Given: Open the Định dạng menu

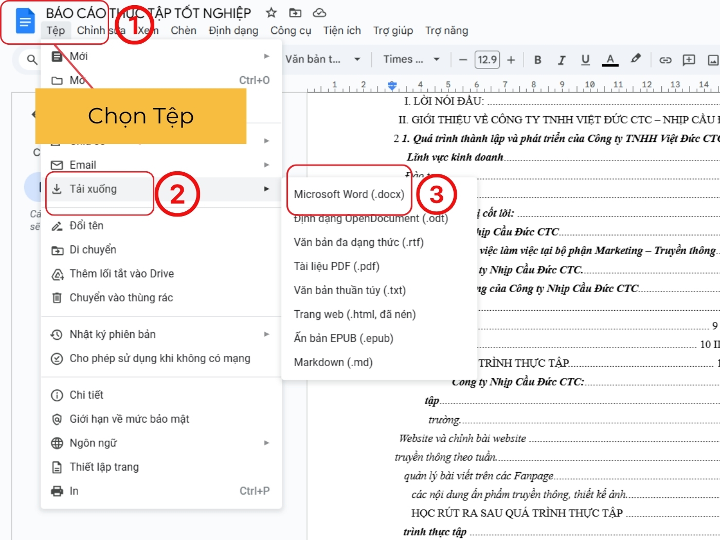Looking at the screenshot, I should [x=233, y=31].
